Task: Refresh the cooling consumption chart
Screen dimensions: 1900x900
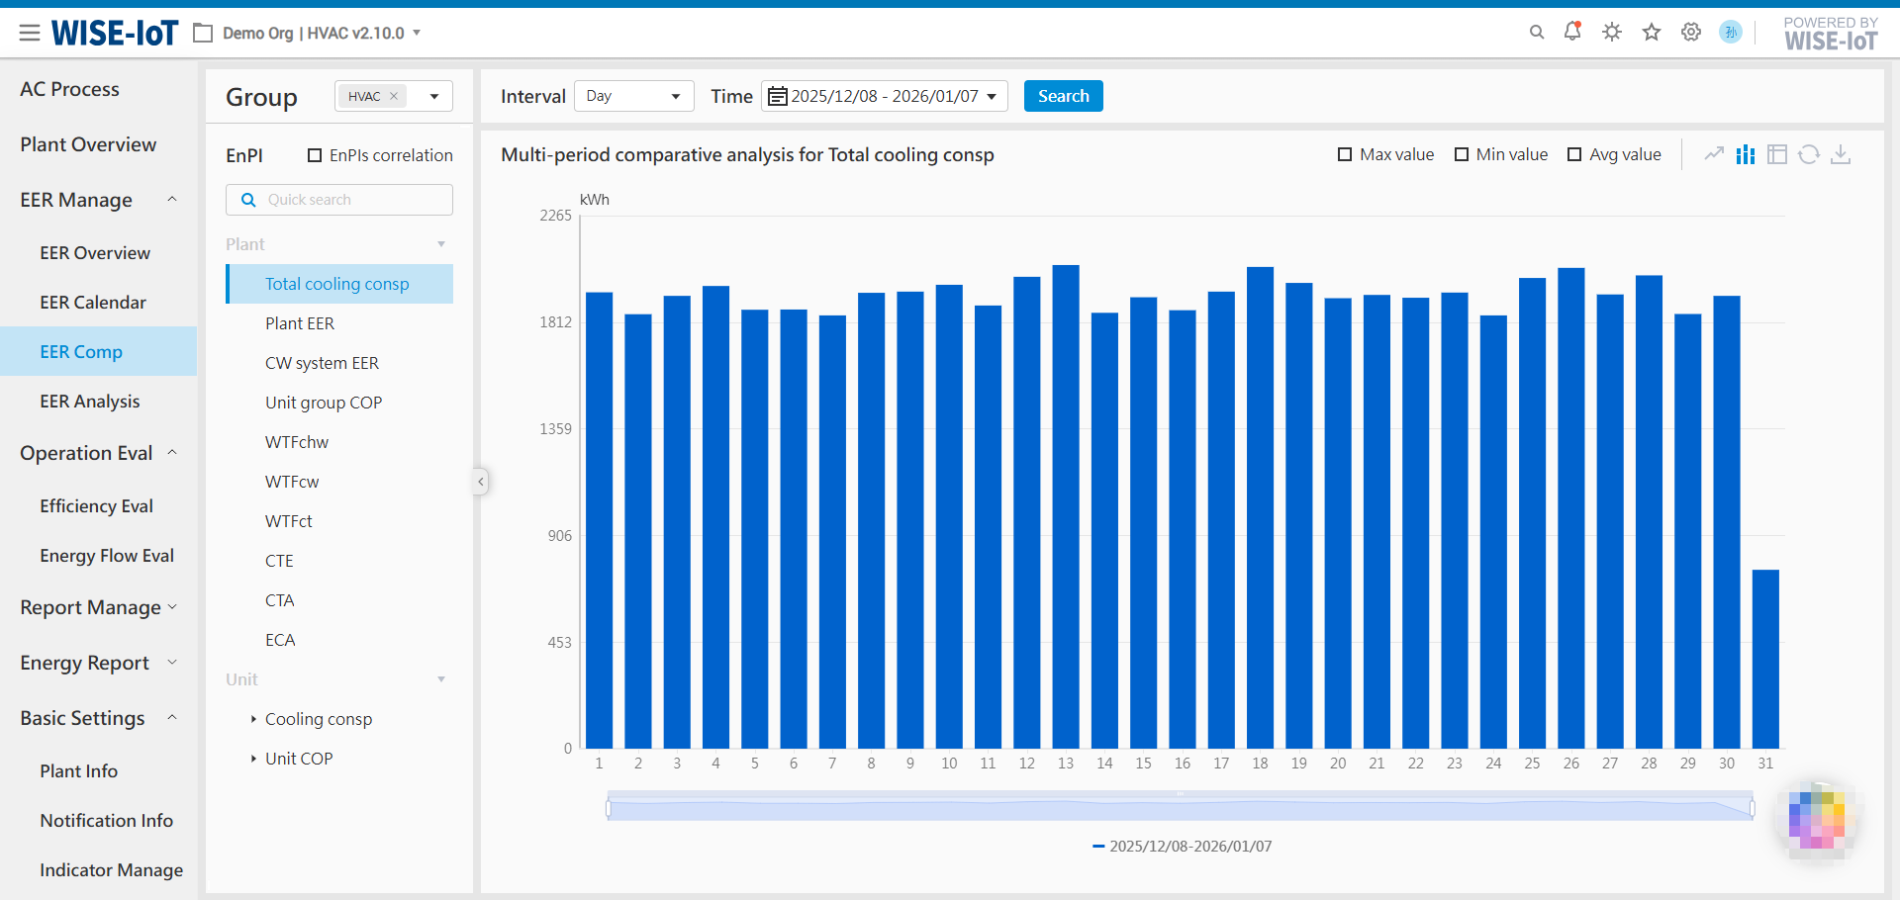Action: click(1809, 154)
